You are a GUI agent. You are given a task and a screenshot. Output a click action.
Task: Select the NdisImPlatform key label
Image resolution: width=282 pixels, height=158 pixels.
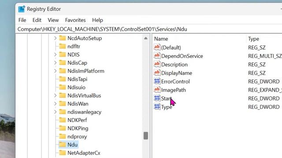(x=86, y=71)
